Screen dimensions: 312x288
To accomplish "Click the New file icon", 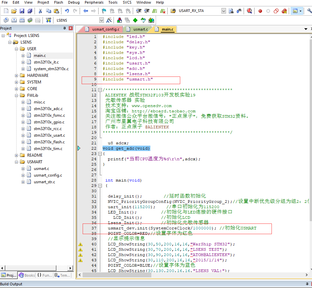I will tap(6, 11).
